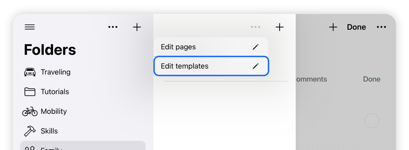Click the hammer icon for Skills
Image resolution: width=409 pixels, height=150 pixels.
(x=30, y=131)
